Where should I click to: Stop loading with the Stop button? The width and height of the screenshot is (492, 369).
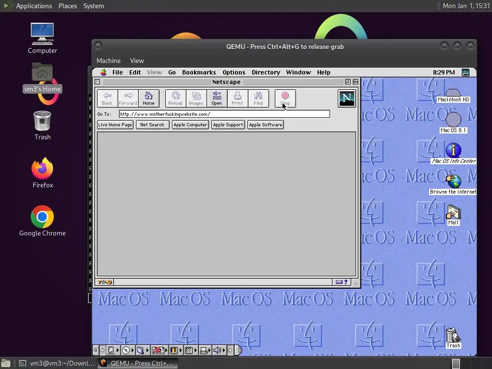pos(285,98)
